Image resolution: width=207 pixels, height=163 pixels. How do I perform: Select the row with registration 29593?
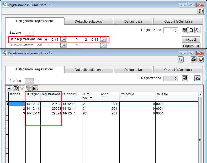[52, 108]
